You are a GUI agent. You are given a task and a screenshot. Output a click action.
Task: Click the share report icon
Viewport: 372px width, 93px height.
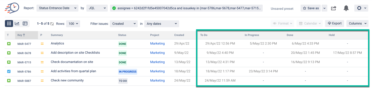pos(334,8)
